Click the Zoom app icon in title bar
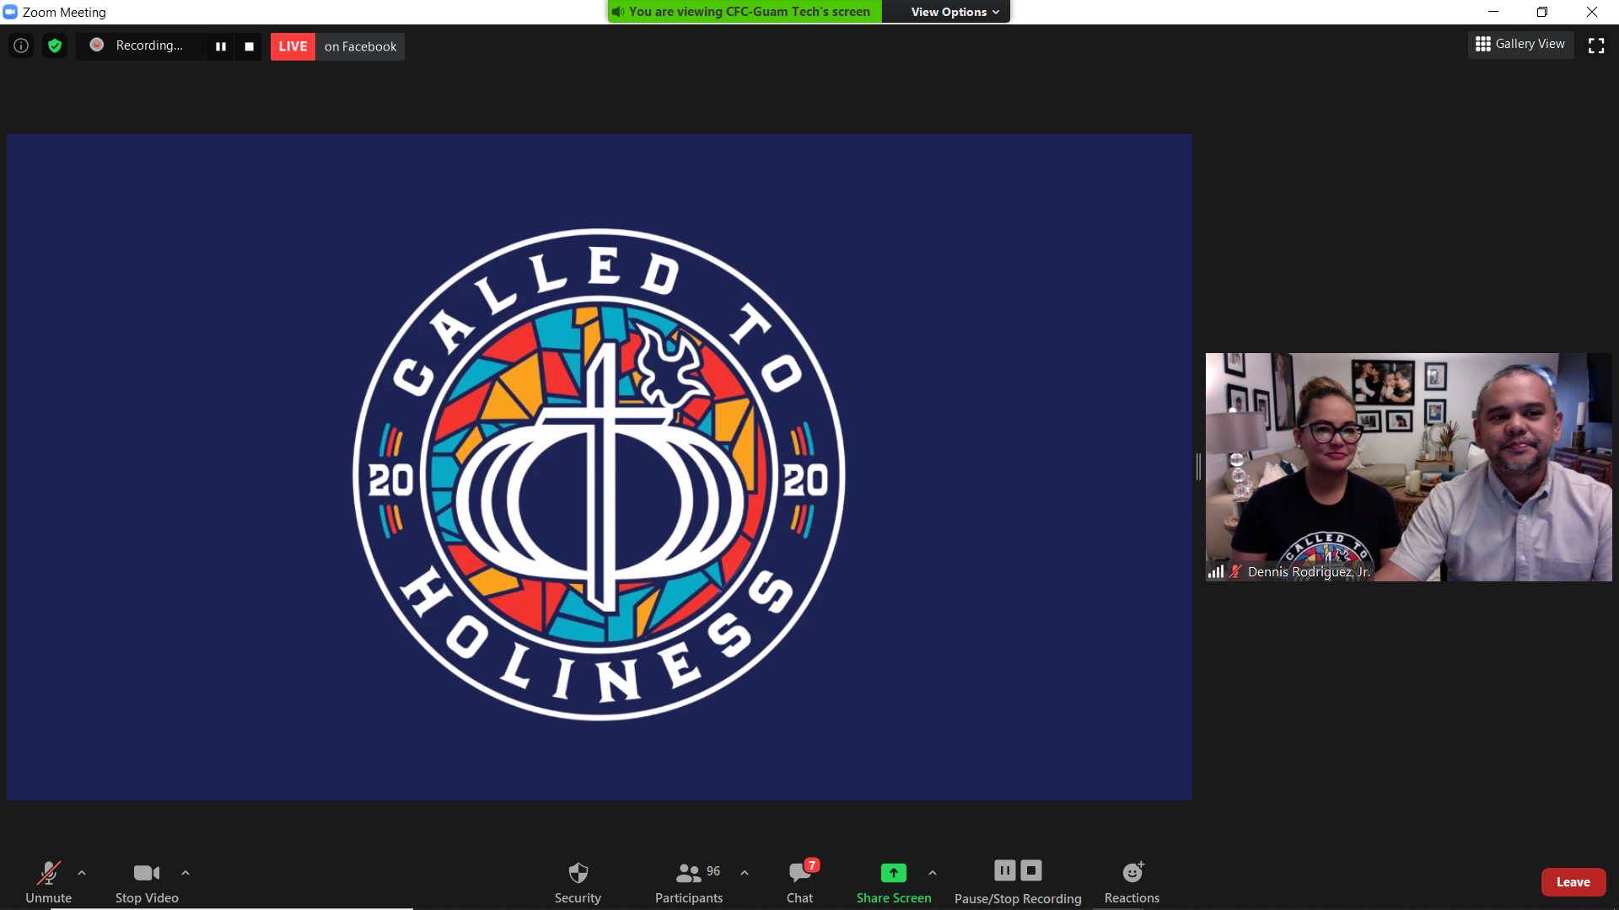1619x910 pixels. pyautogui.click(x=10, y=12)
